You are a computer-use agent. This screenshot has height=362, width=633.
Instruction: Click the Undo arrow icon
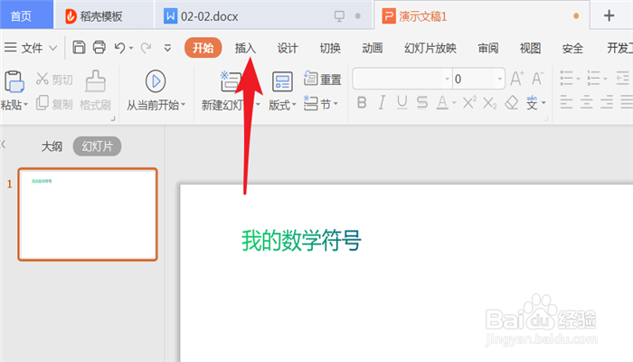point(119,48)
